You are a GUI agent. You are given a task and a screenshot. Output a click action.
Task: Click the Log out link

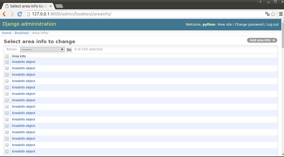pyautogui.click(x=272, y=24)
